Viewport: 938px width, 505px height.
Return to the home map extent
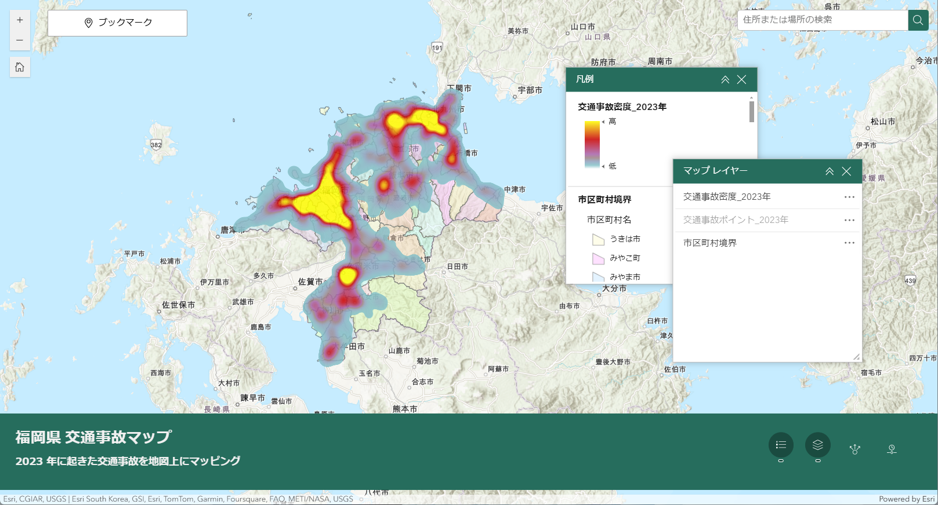(x=20, y=67)
